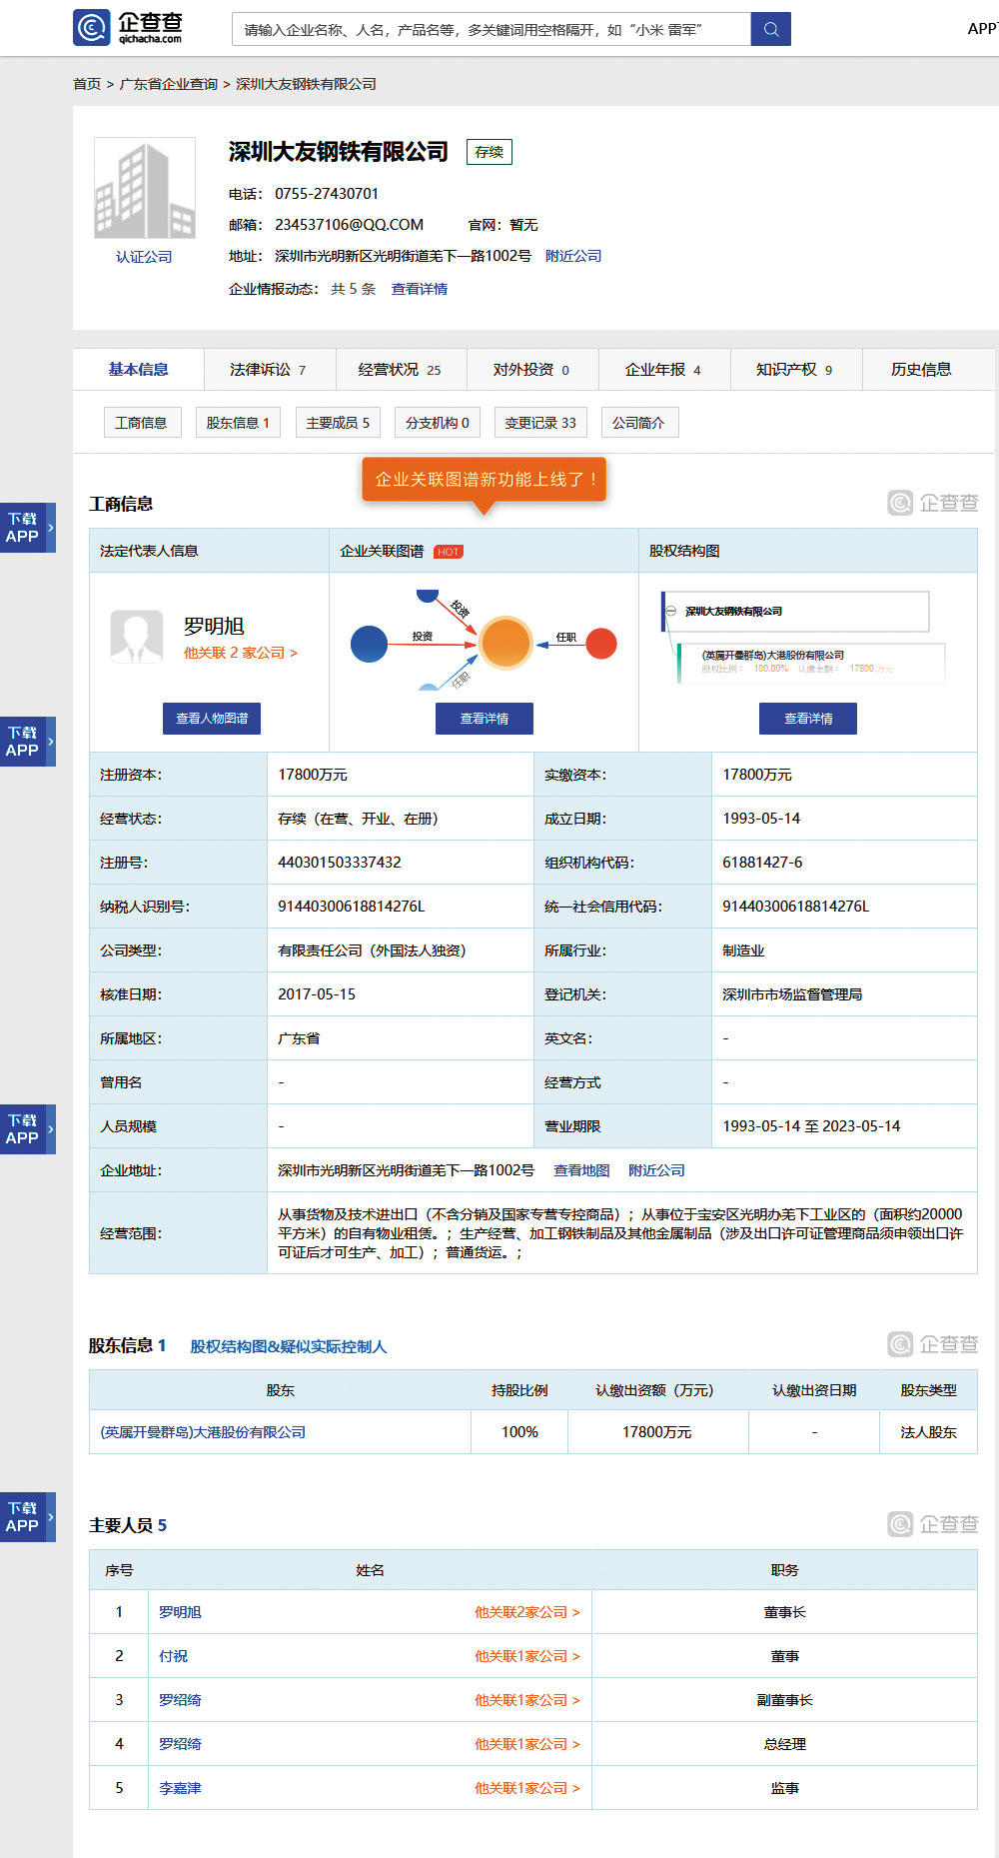Click 查看详情 under 企业关联图谱
The width and height of the screenshot is (999, 1858).
(x=485, y=719)
